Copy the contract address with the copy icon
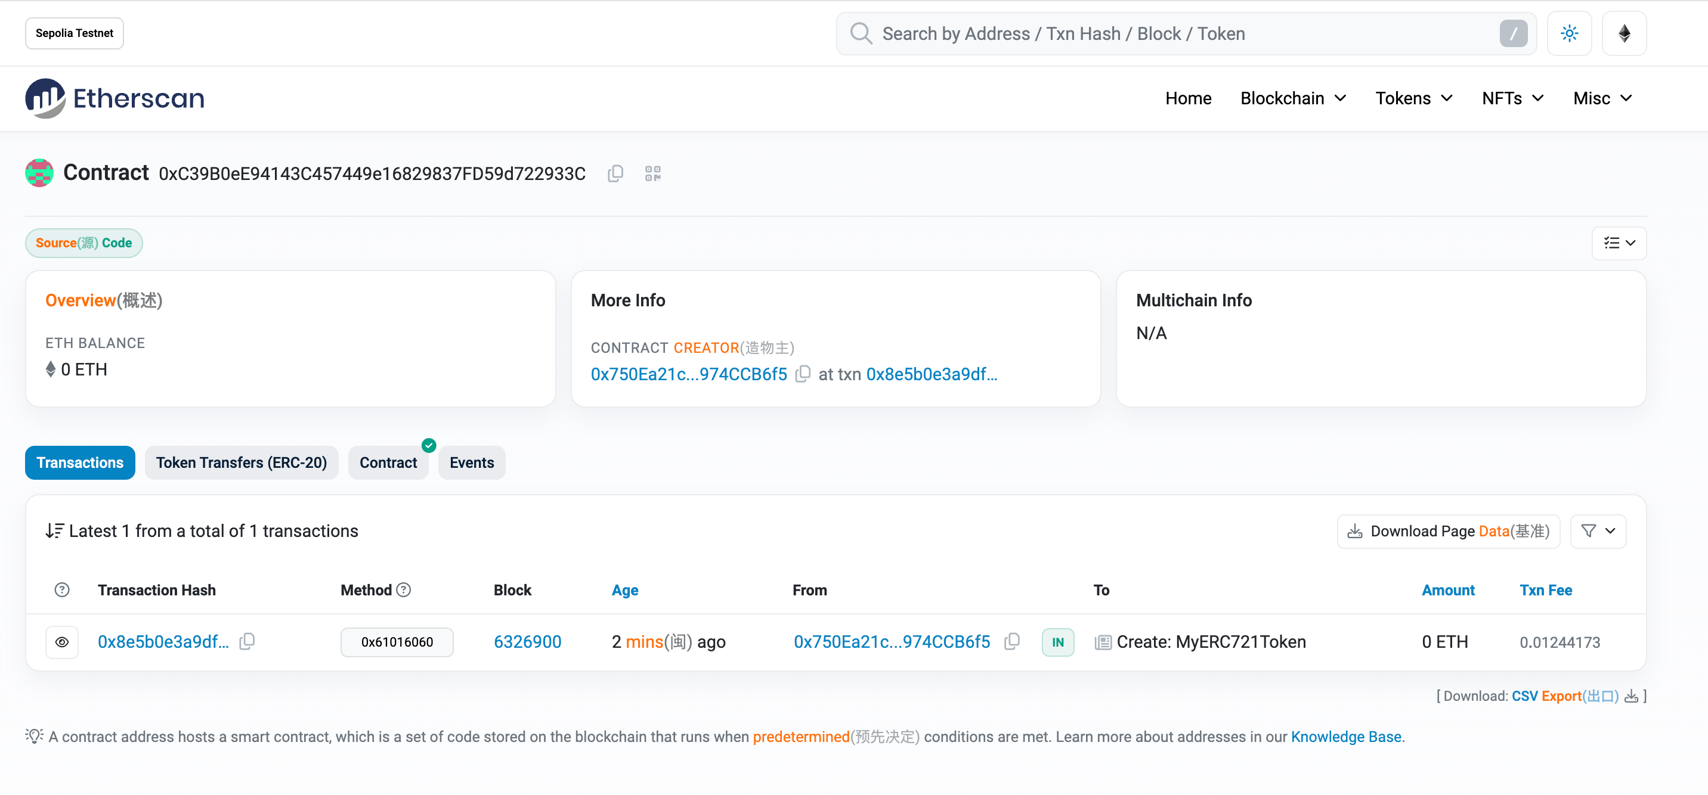Viewport: 1708px width, 795px height. click(x=615, y=173)
